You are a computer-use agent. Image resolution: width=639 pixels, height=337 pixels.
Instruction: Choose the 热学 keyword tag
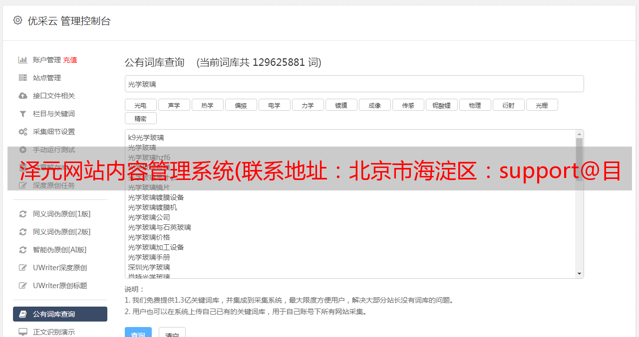pos(208,105)
